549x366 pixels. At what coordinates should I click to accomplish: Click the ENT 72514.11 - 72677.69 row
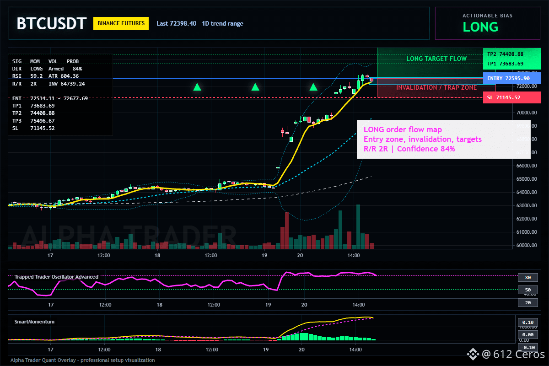pos(50,98)
